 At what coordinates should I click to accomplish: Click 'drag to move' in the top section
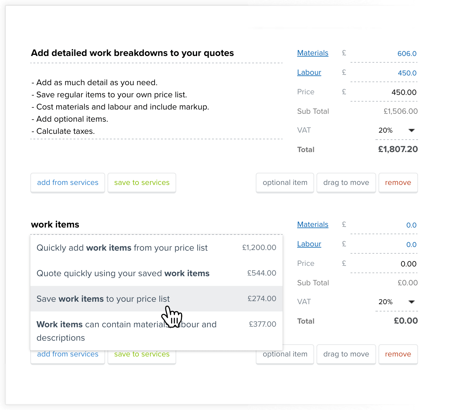point(346,182)
